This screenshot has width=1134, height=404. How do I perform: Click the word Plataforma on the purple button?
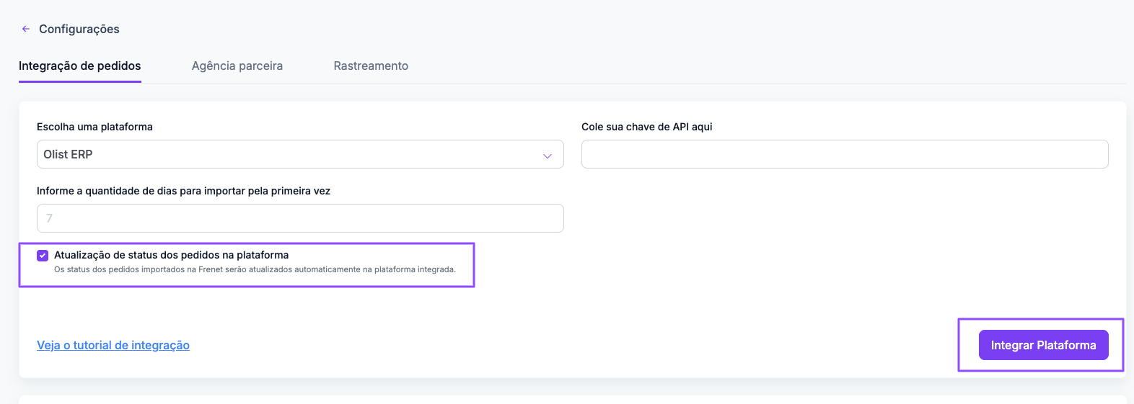pyautogui.click(x=1067, y=345)
